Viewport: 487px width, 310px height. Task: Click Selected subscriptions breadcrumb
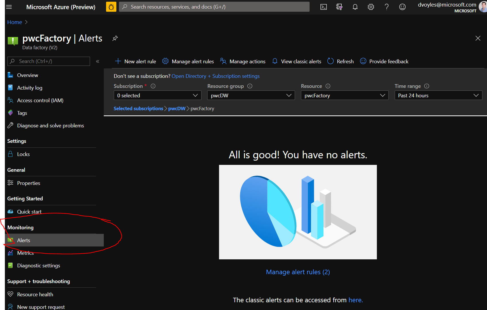pos(138,108)
